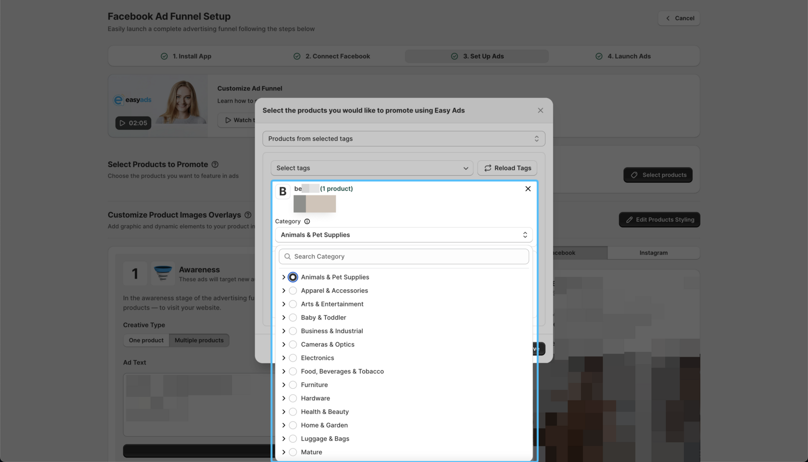This screenshot has height=462, width=808.
Task: Open the help icon beside Select Products to Promote
Action: (215, 164)
